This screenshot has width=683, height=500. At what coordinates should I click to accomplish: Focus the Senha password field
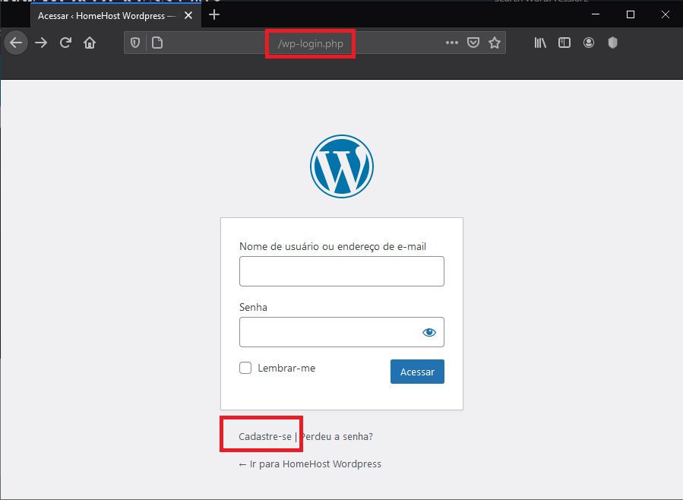(x=342, y=332)
